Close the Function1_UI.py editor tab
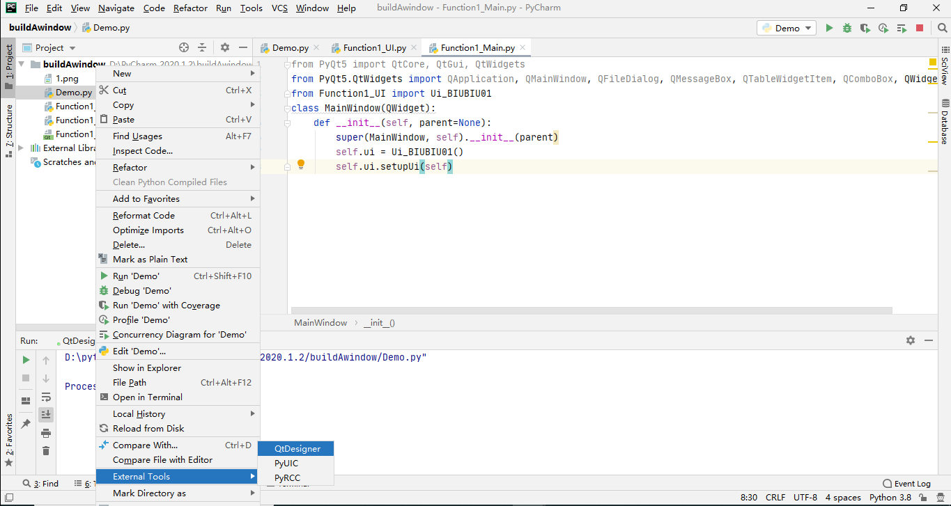951x506 pixels. [414, 47]
